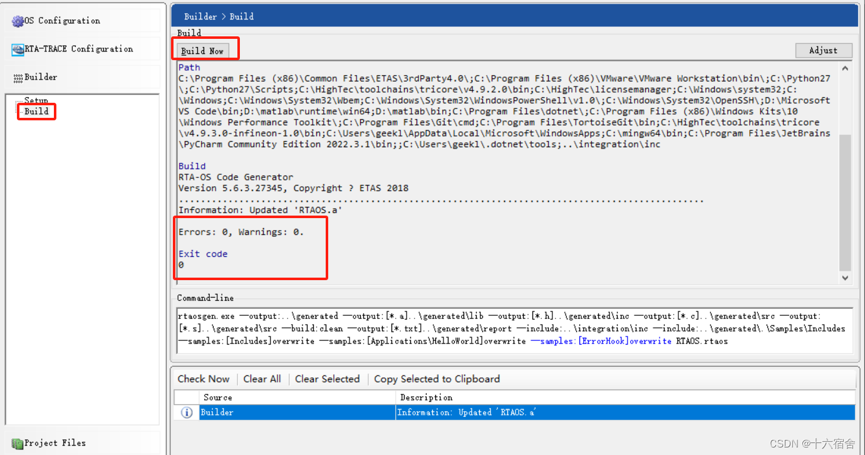
Task: Click the Description column header
Action: [625, 397]
